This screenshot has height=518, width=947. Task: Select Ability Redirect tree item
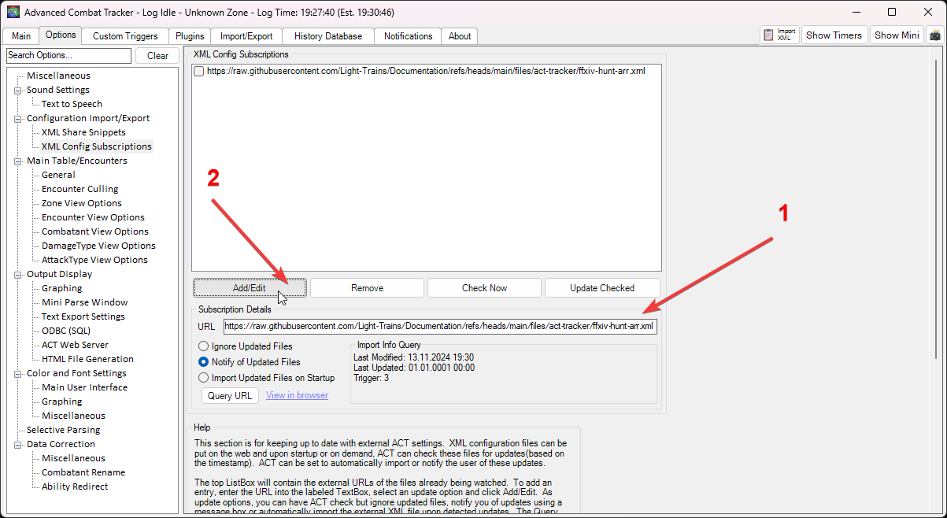[75, 487]
